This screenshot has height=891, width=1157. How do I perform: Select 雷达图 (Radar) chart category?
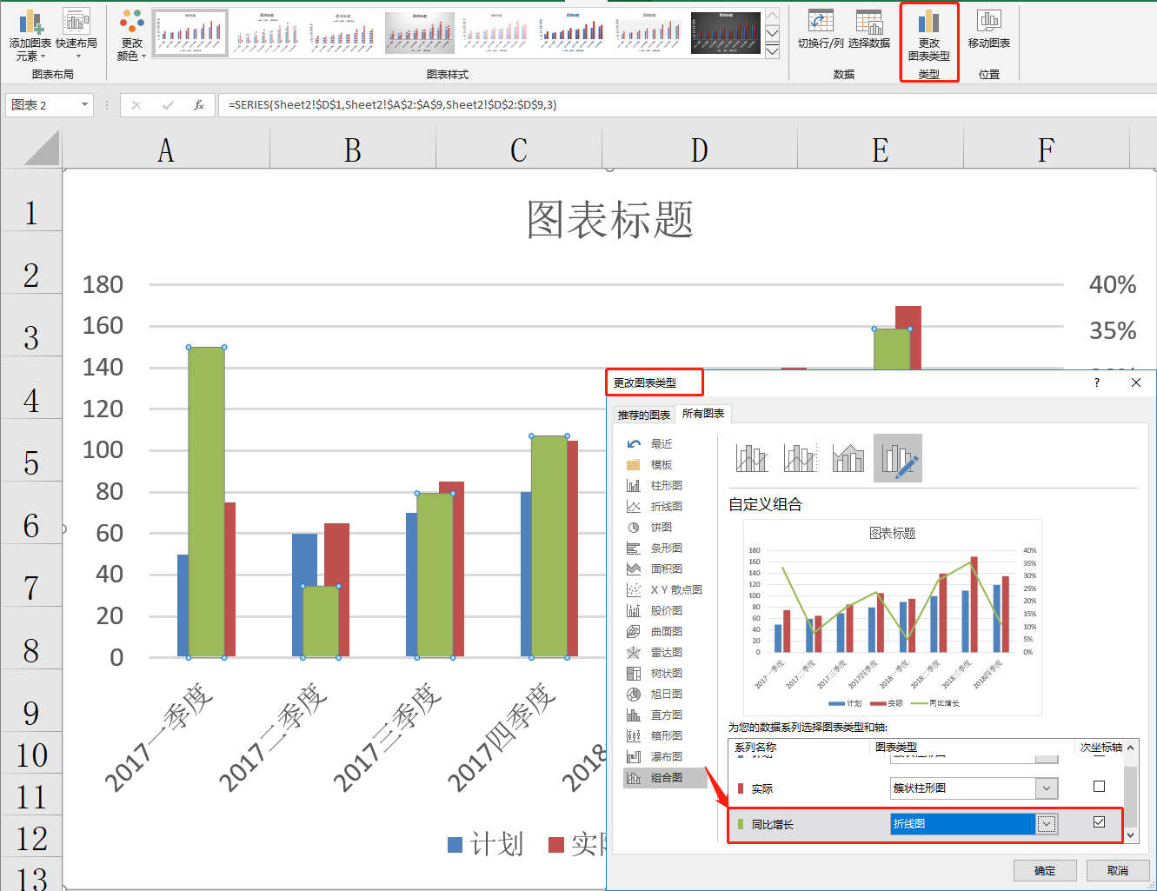coord(665,652)
